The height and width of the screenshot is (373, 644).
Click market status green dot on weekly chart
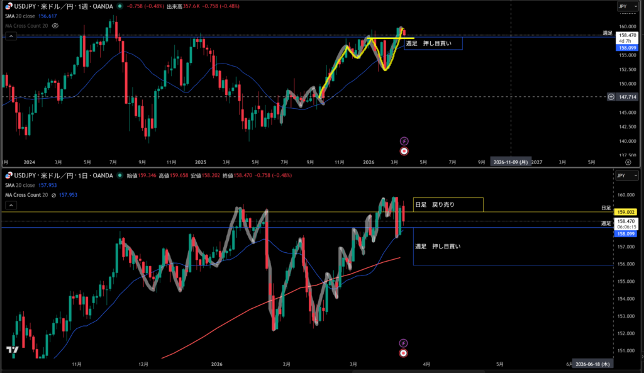pos(120,6)
